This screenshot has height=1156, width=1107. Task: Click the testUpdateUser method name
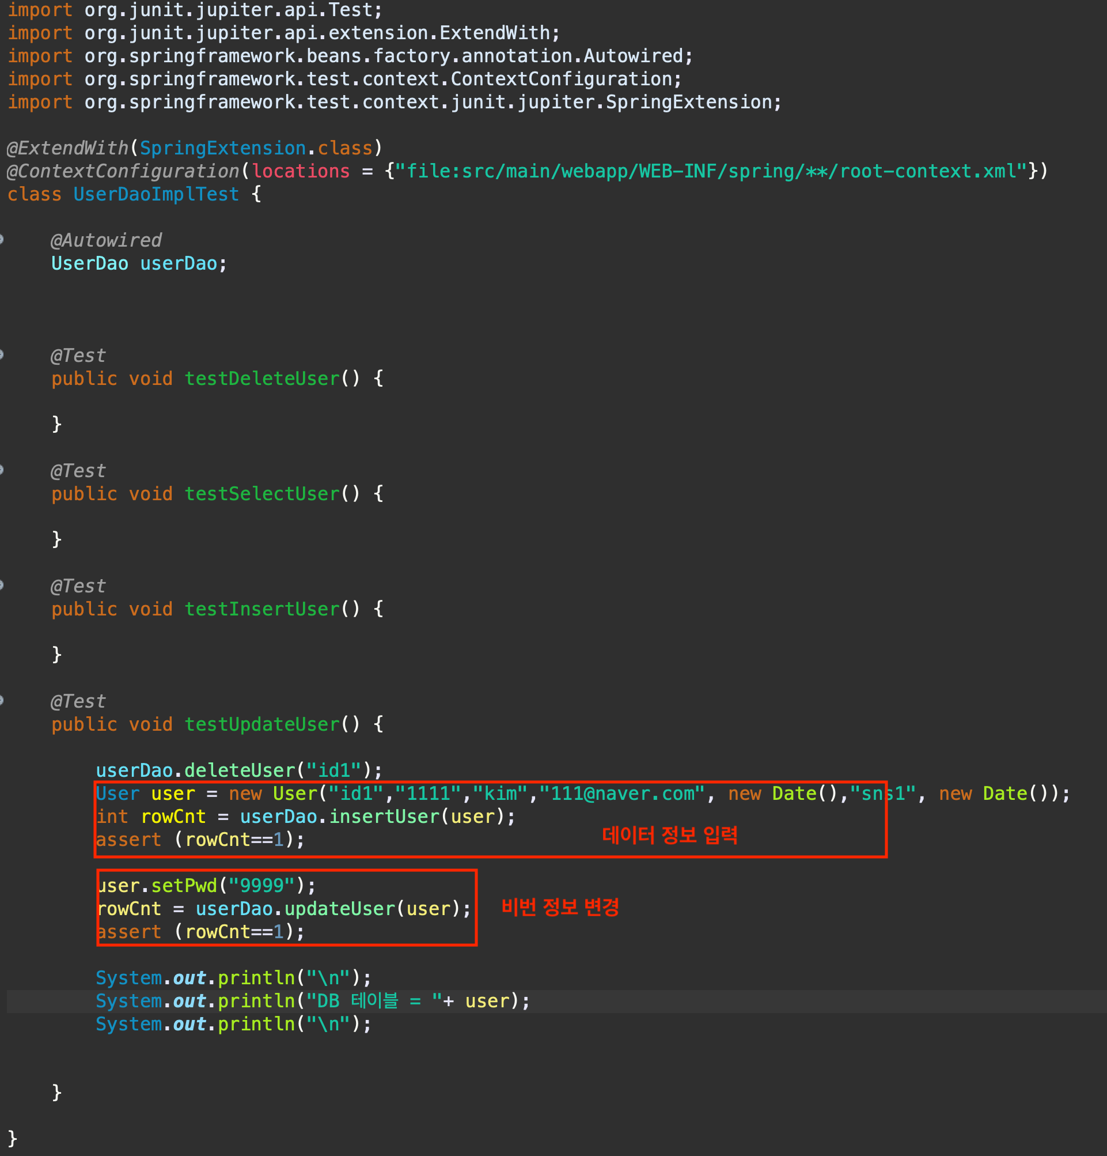[262, 724]
